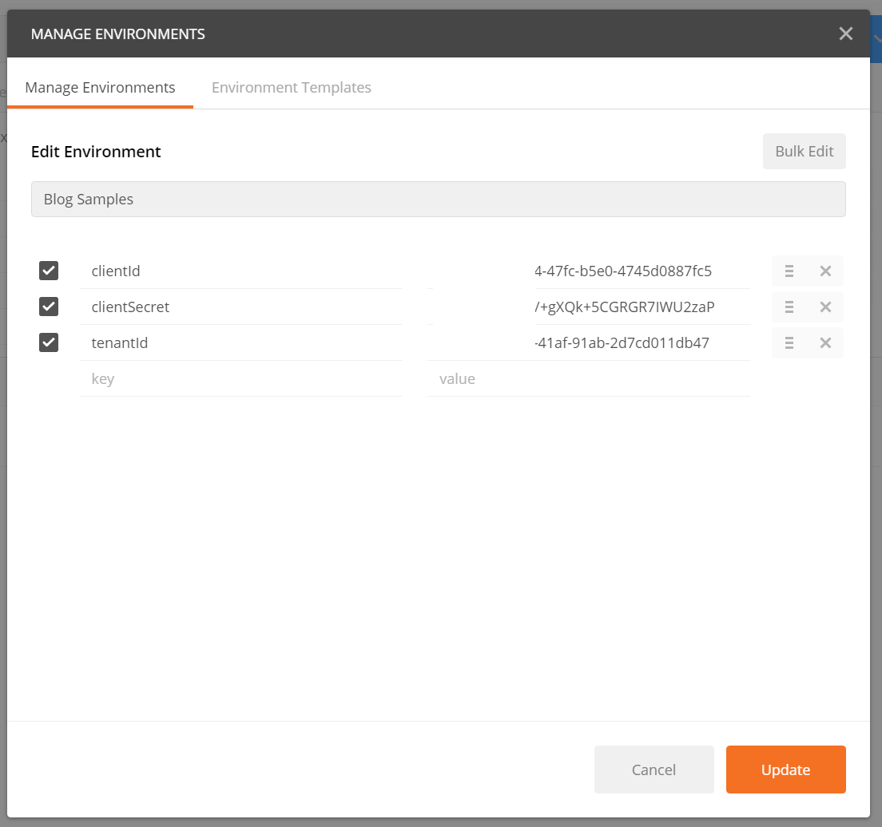
Task: Close the Manage Environments dialog
Action: (x=845, y=34)
